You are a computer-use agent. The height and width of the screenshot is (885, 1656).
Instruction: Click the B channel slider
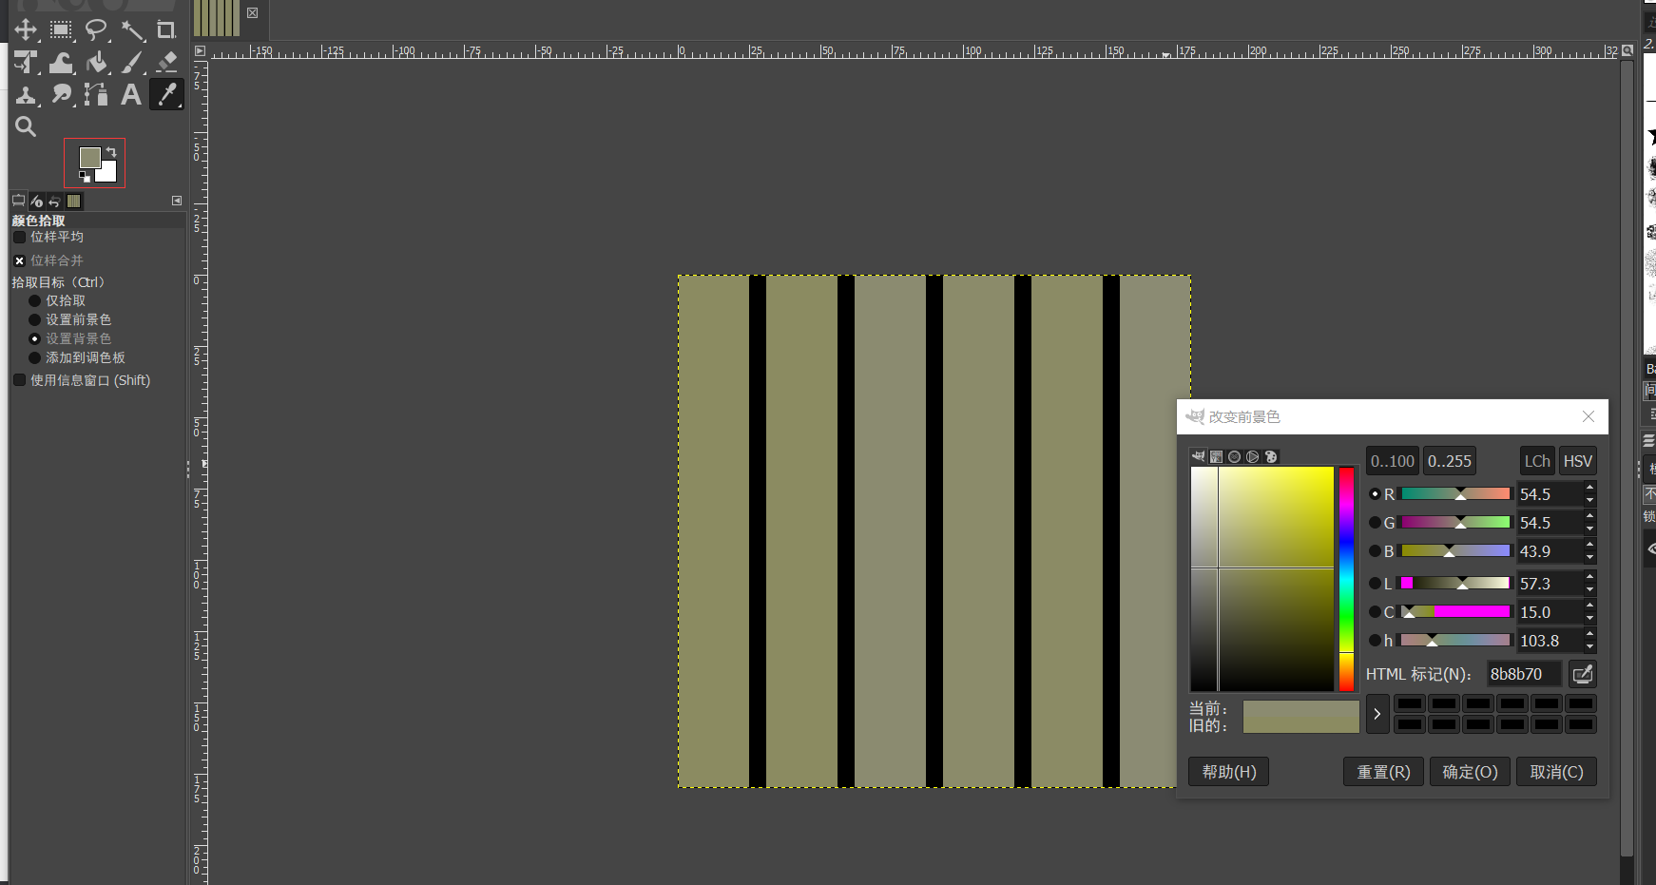1455,551
